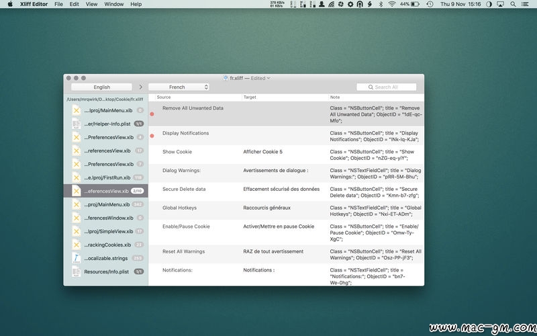Open the French target language dropdown
This screenshot has width=537, height=336.
point(179,87)
